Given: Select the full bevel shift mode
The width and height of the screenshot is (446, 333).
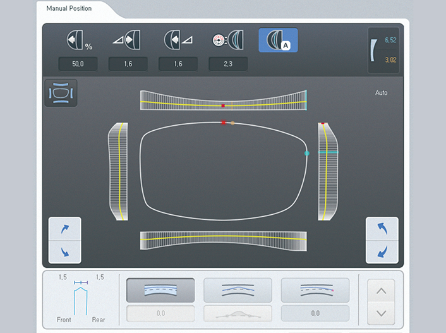Looking at the screenshot, I should 160,290.
